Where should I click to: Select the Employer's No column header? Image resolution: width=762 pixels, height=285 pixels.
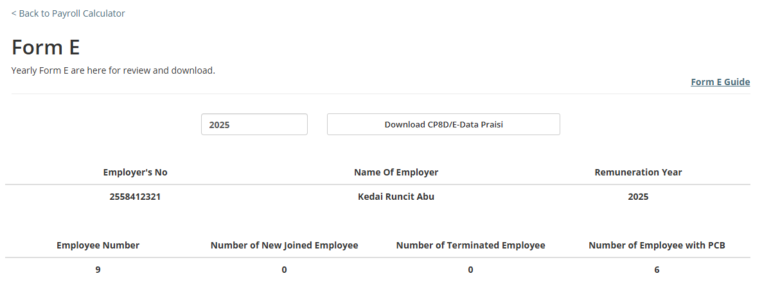(135, 172)
